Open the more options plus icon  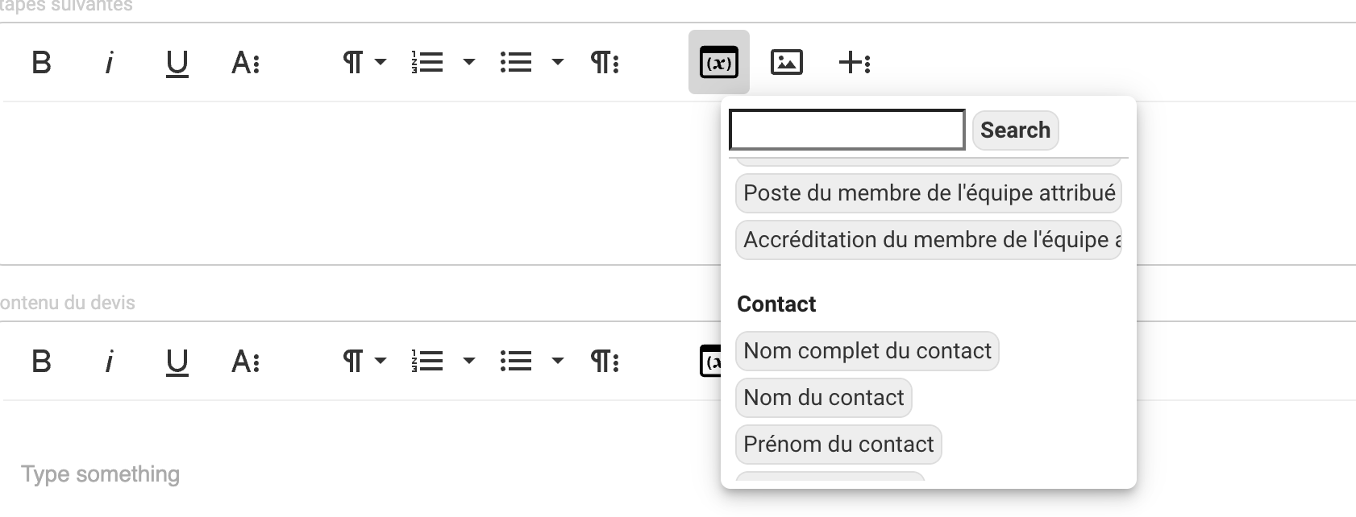point(855,62)
